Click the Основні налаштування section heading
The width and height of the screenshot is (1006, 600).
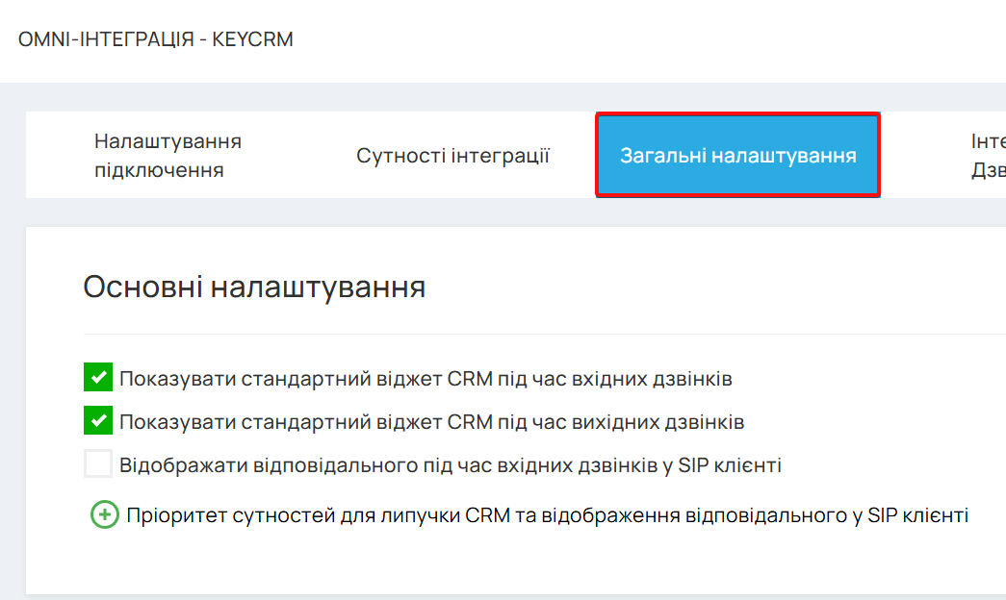click(254, 287)
